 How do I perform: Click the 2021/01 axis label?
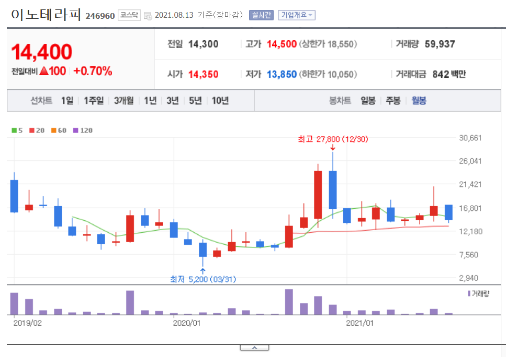coord(360,323)
